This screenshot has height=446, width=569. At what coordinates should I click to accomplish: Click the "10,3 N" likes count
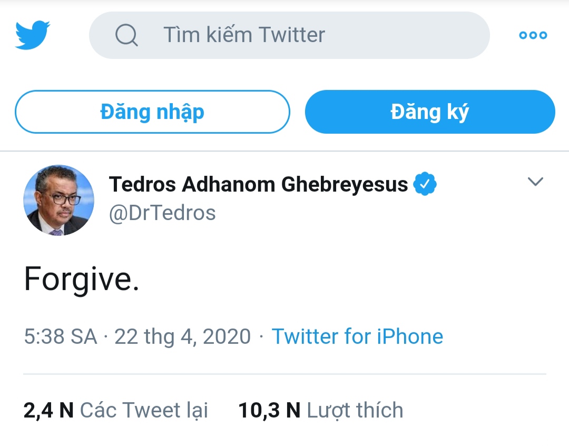pyautogui.click(x=269, y=410)
